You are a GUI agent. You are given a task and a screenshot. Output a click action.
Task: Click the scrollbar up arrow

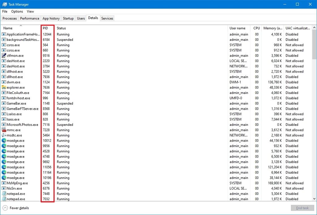tap(314, 27)
